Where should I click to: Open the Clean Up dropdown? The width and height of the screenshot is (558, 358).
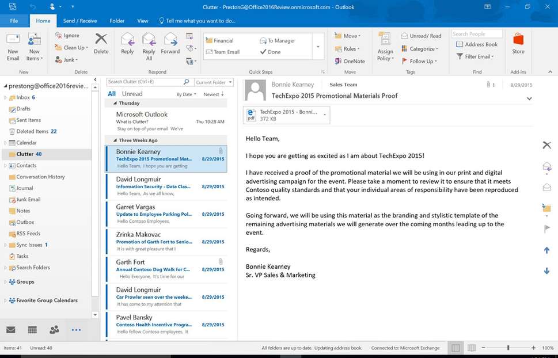(x=71, y=48)
